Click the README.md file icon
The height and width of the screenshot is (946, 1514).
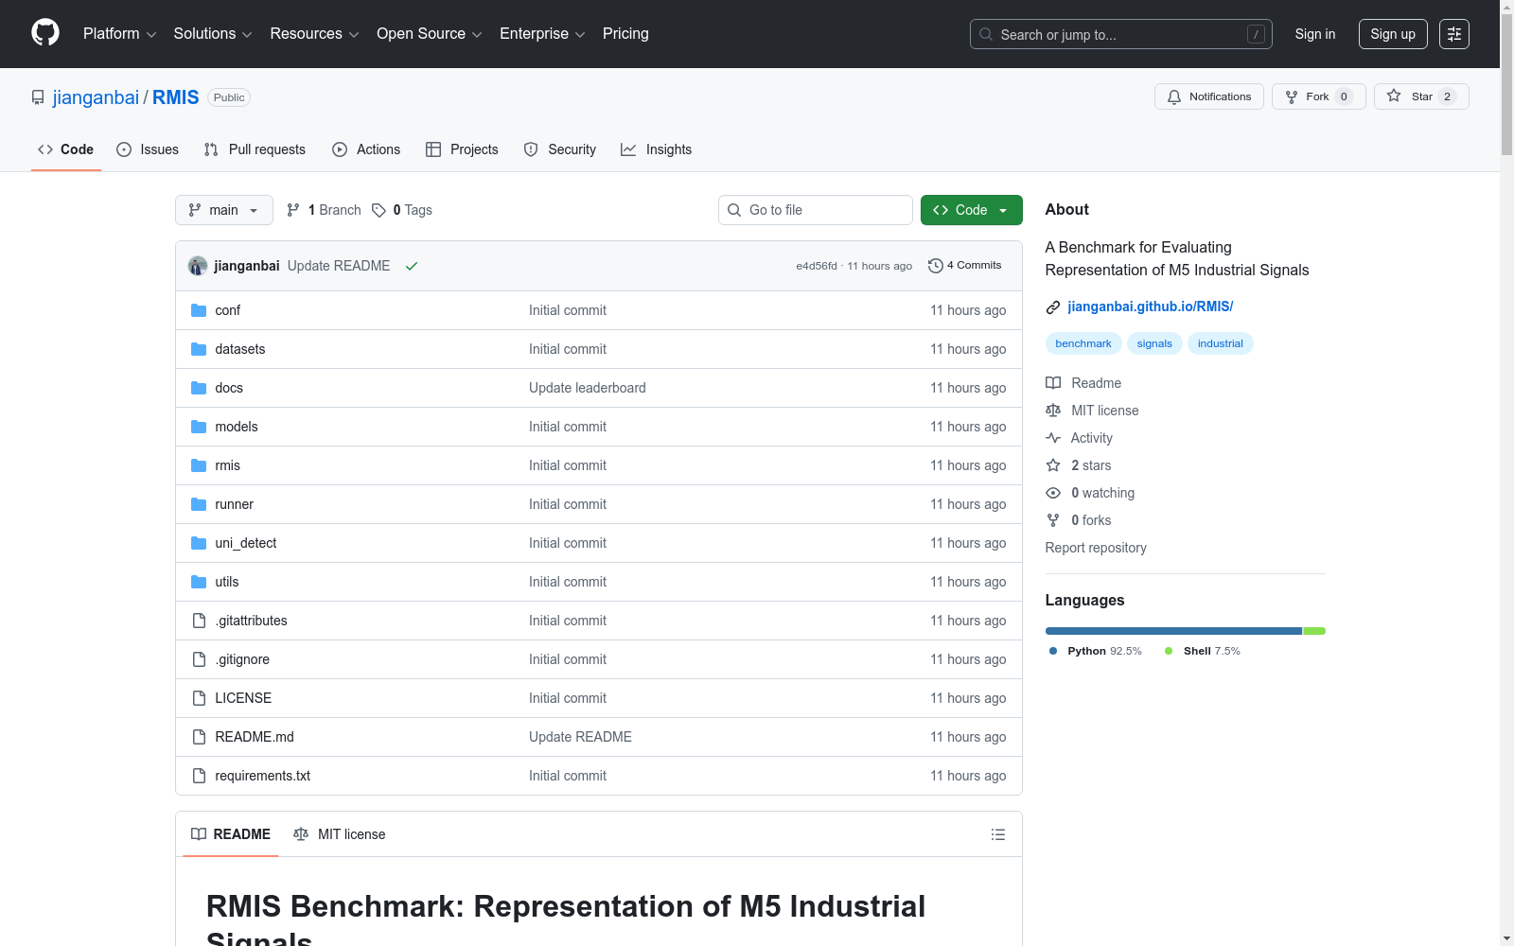[x=199, y=737]
